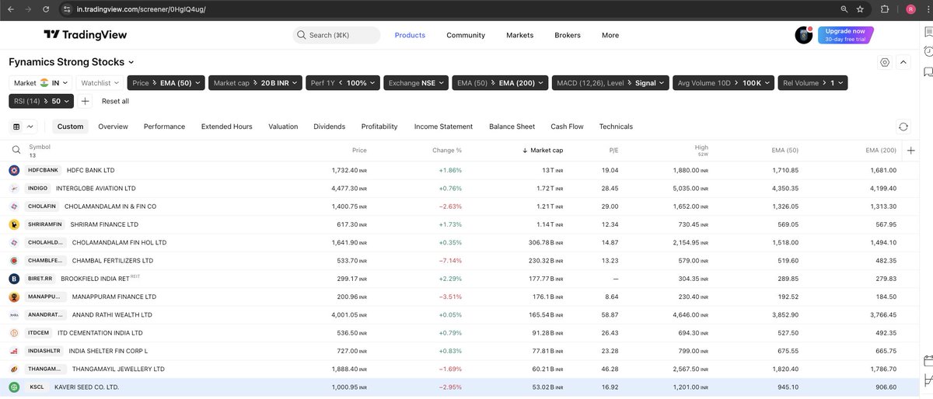This screenshot has height=399, width=933.
Task: Zoom page using browser magnifier icon
Action: click(x=844, y=9)
